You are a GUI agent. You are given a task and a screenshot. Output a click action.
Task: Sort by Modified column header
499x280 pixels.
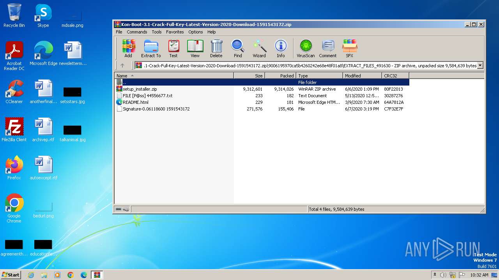click(363, 76)
